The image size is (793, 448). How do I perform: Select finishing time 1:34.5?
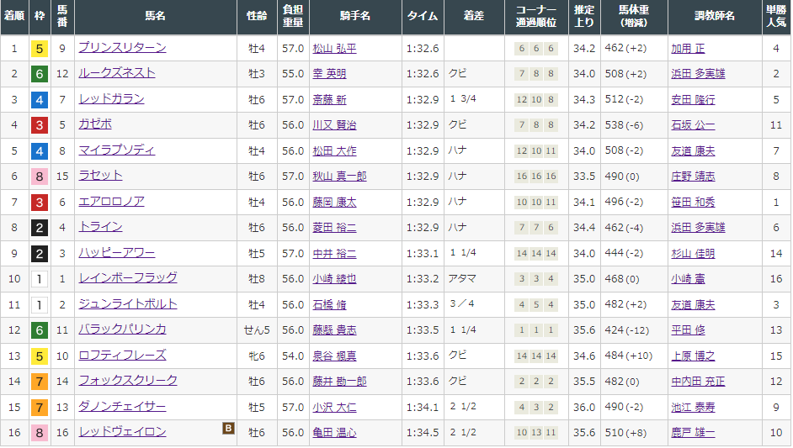[x=423, y=433]
